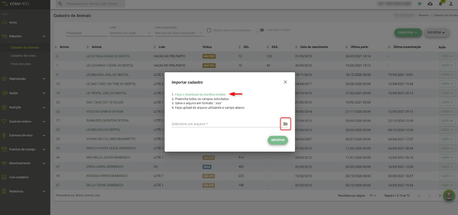
Task: Click the Monitoramento wifi icon
Action: [4, 163]
